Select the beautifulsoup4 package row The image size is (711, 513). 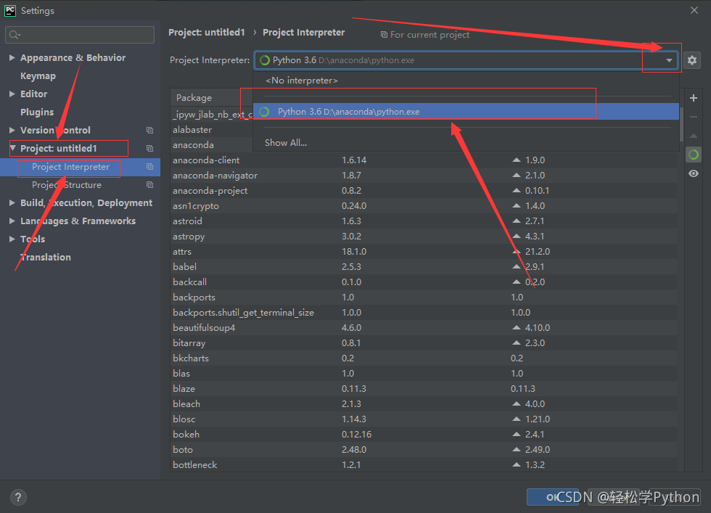click(424, 327)
